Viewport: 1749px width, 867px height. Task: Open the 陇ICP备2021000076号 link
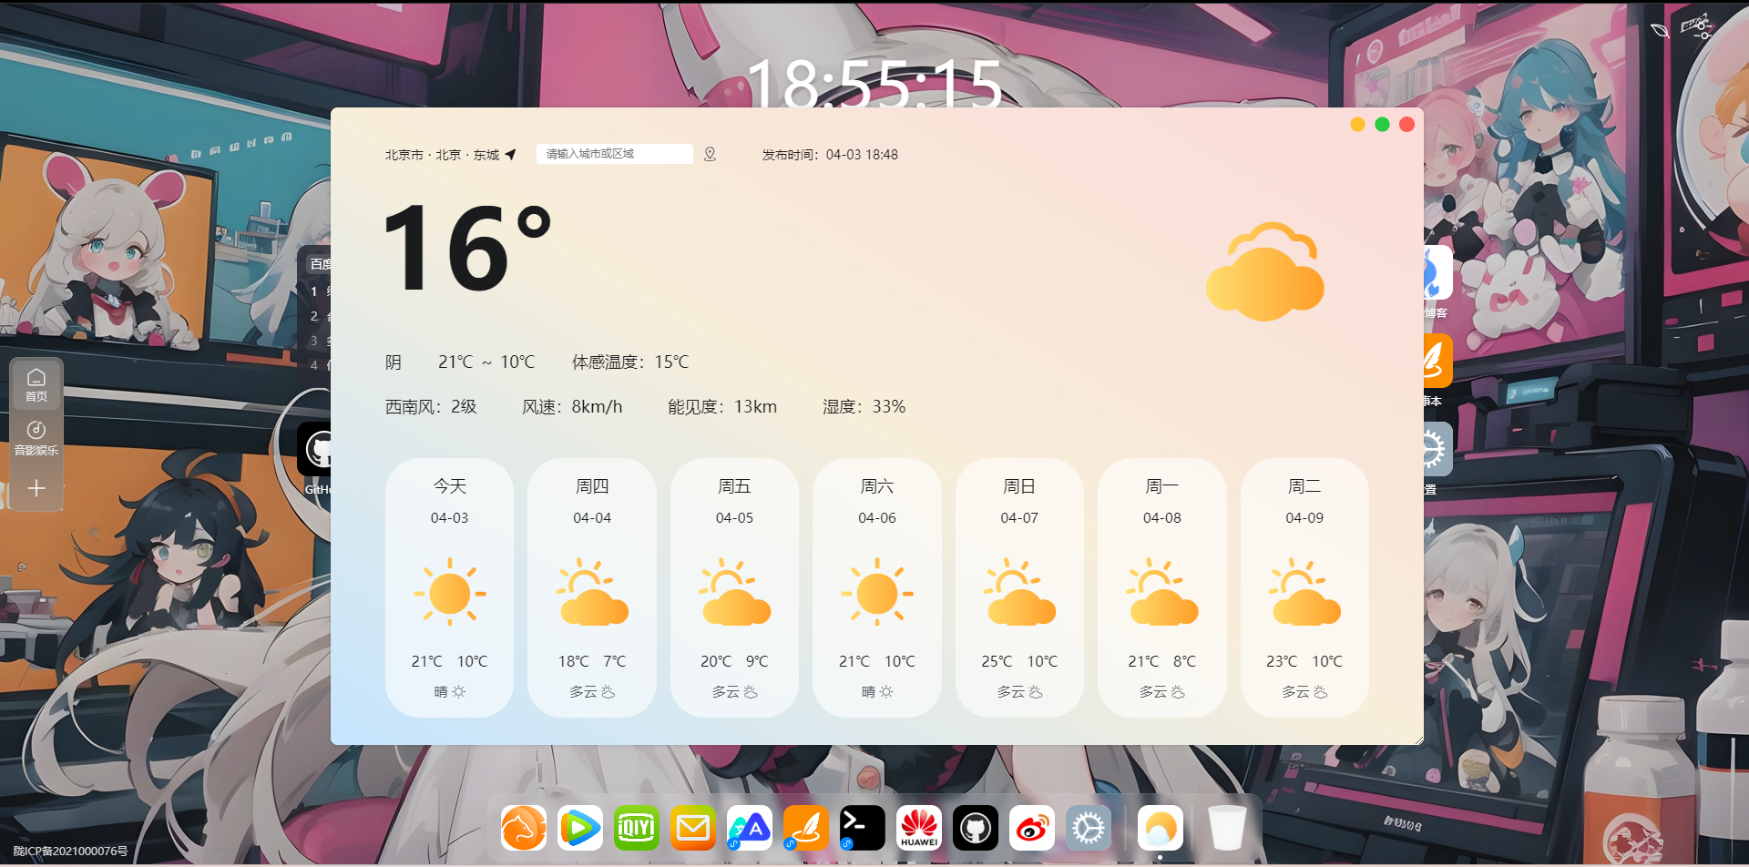[70, 852]
